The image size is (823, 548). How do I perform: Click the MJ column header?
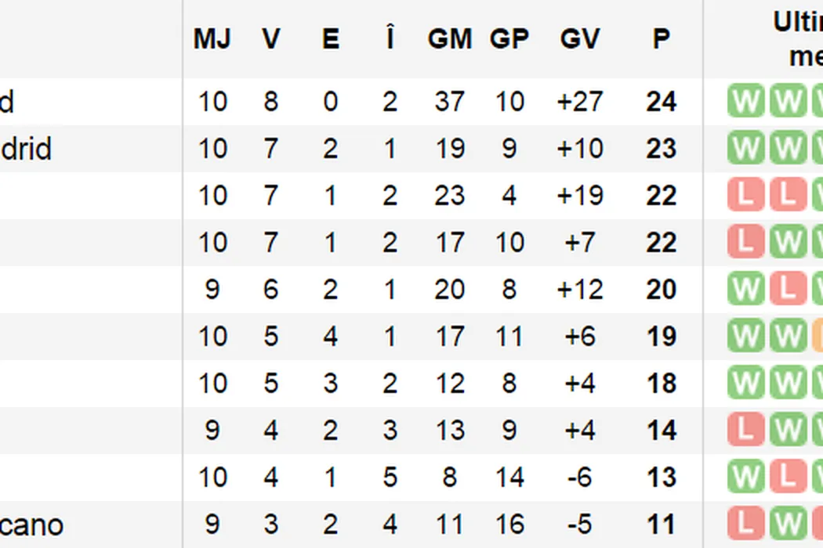click(212, 39)
